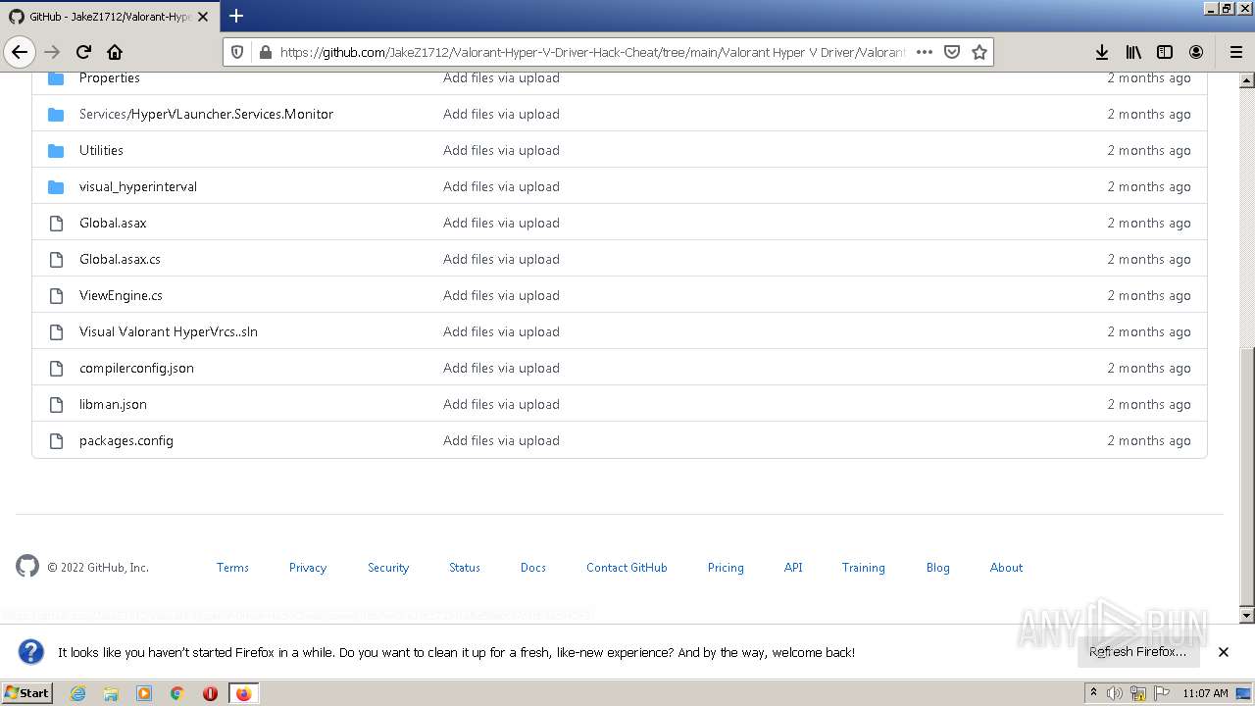The width and height of the screenshot is (1255, 706).
Task: Open the Utilities folder
Action: click(101, 150)
